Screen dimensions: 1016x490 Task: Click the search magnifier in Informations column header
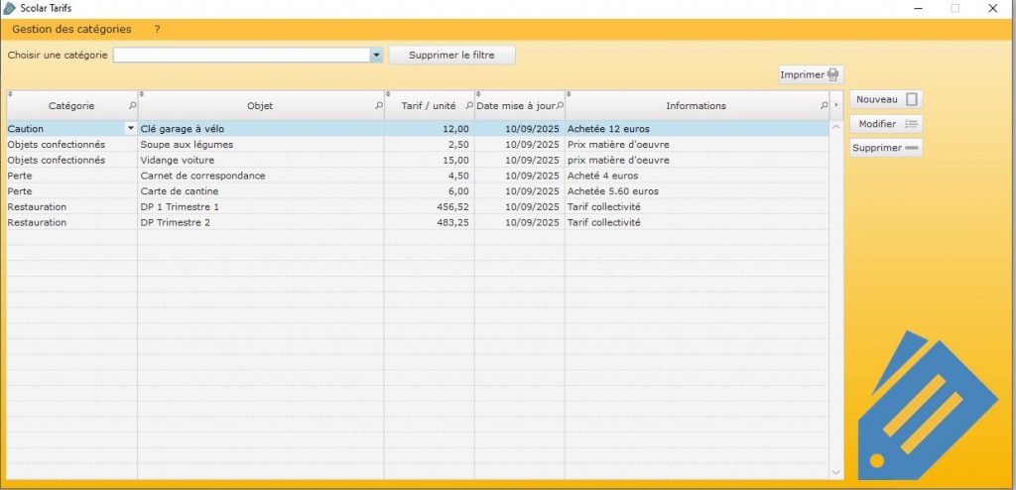pos(824,106)
